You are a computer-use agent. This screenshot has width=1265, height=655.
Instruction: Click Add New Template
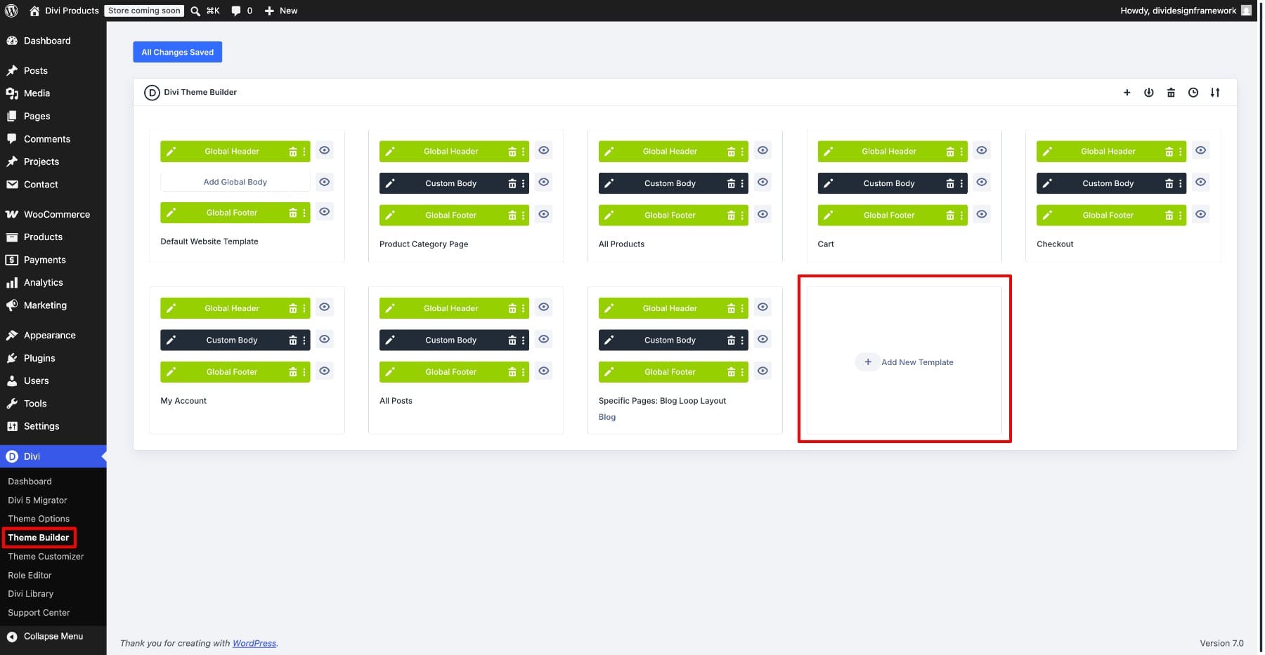[904, 362]
